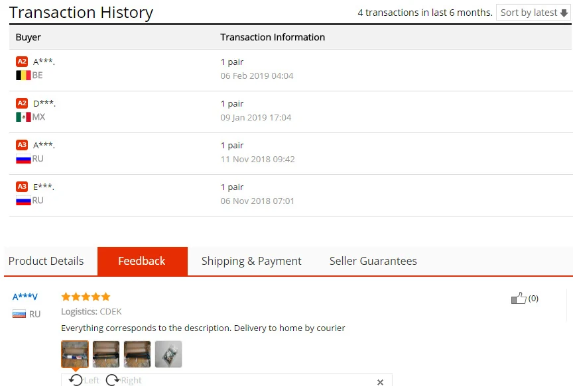Open the Shipping & Payment tab

[251, 262]
